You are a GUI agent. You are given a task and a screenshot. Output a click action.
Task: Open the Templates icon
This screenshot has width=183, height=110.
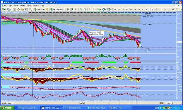click(109, 9)
